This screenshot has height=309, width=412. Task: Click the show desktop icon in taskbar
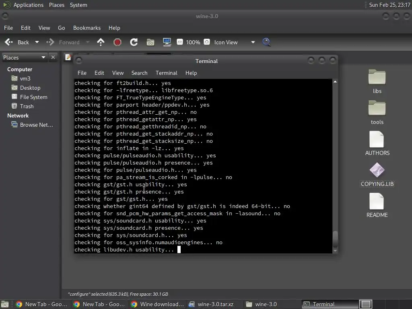click(5, 304)
